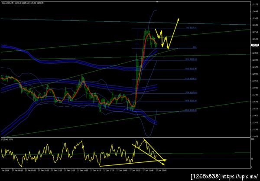Select the 23.6 Fibonacci level label

[x=195, y=47]
